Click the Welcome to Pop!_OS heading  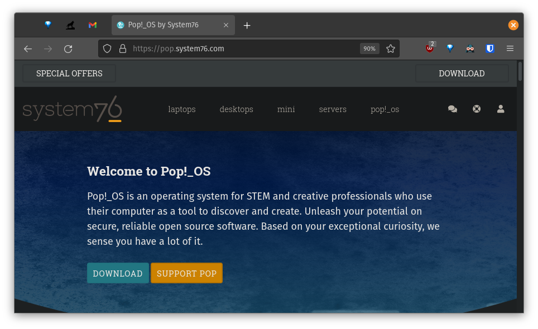coord(149,171)
